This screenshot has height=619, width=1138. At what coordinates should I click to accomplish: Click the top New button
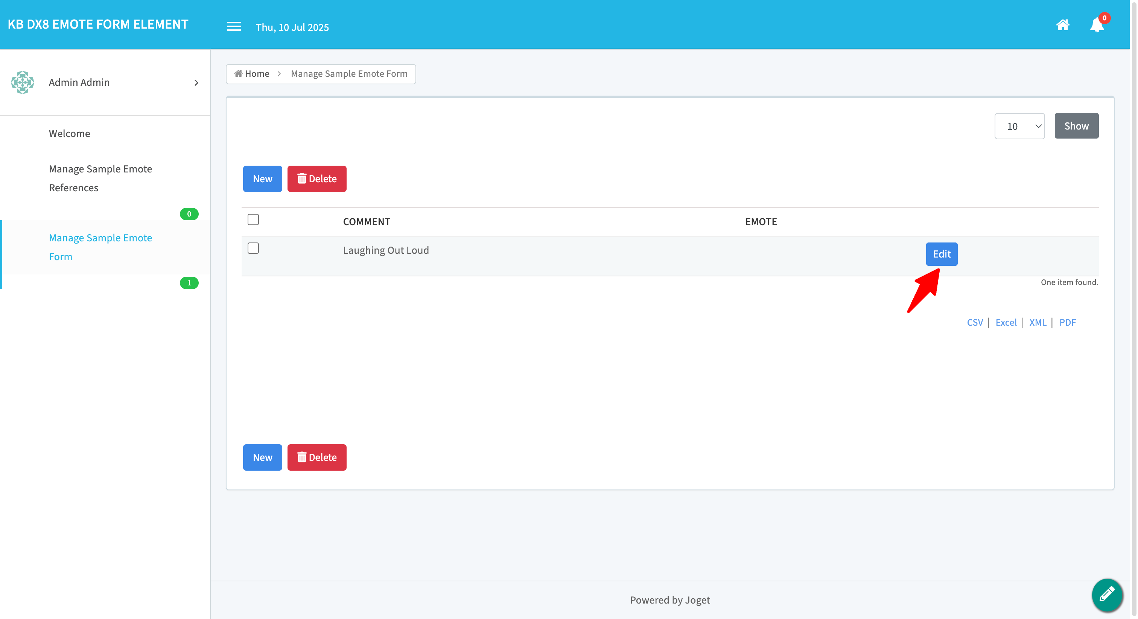[x=262, y=178]
